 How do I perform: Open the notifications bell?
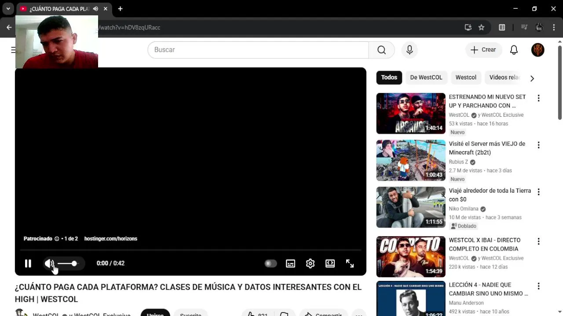point(514,50)
